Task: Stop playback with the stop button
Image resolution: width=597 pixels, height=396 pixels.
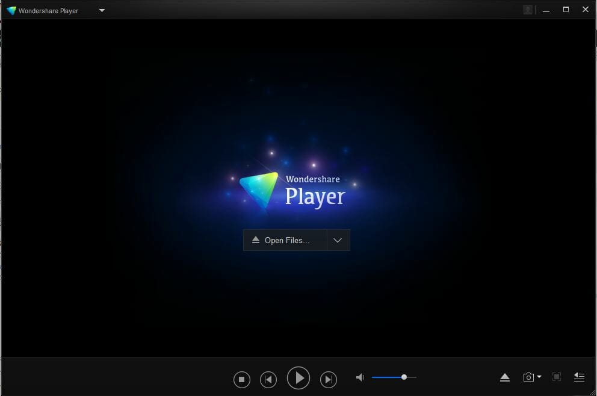Action: [242, 379]
